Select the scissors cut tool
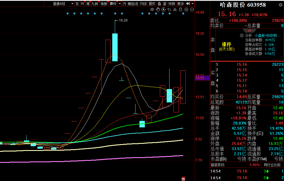Image resolution: width=284 pixels, height=181 pixels. pyautogui.click(x=175, y=9)
